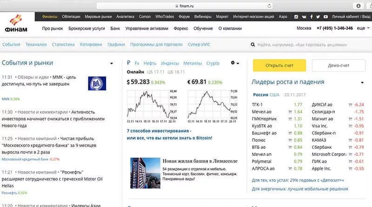Viewport: 372px width, 207px height.
Task: Open the Crypto quotes tab
Action: 213,63
